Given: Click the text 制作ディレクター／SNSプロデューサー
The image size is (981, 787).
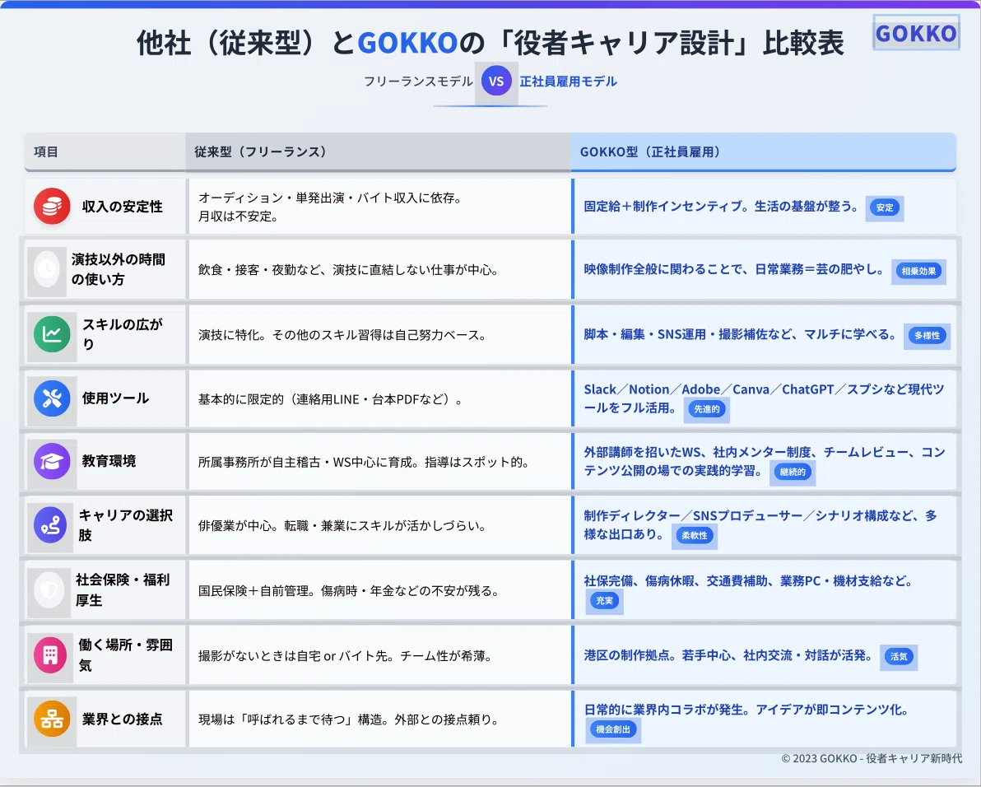Looking at the screenshot, I should [x=693, y=515].
